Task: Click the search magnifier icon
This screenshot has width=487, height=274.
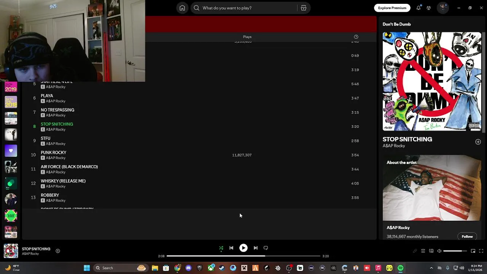Action: [x=196, y=8]
